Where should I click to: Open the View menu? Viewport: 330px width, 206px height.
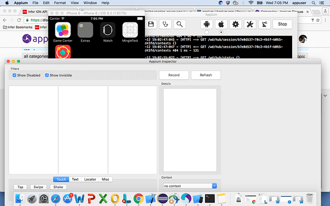75,3
